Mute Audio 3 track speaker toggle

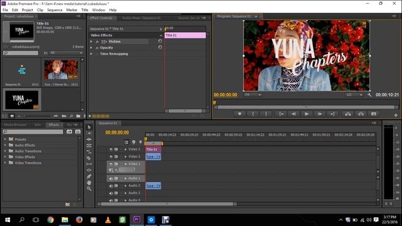tap(111, 193)
